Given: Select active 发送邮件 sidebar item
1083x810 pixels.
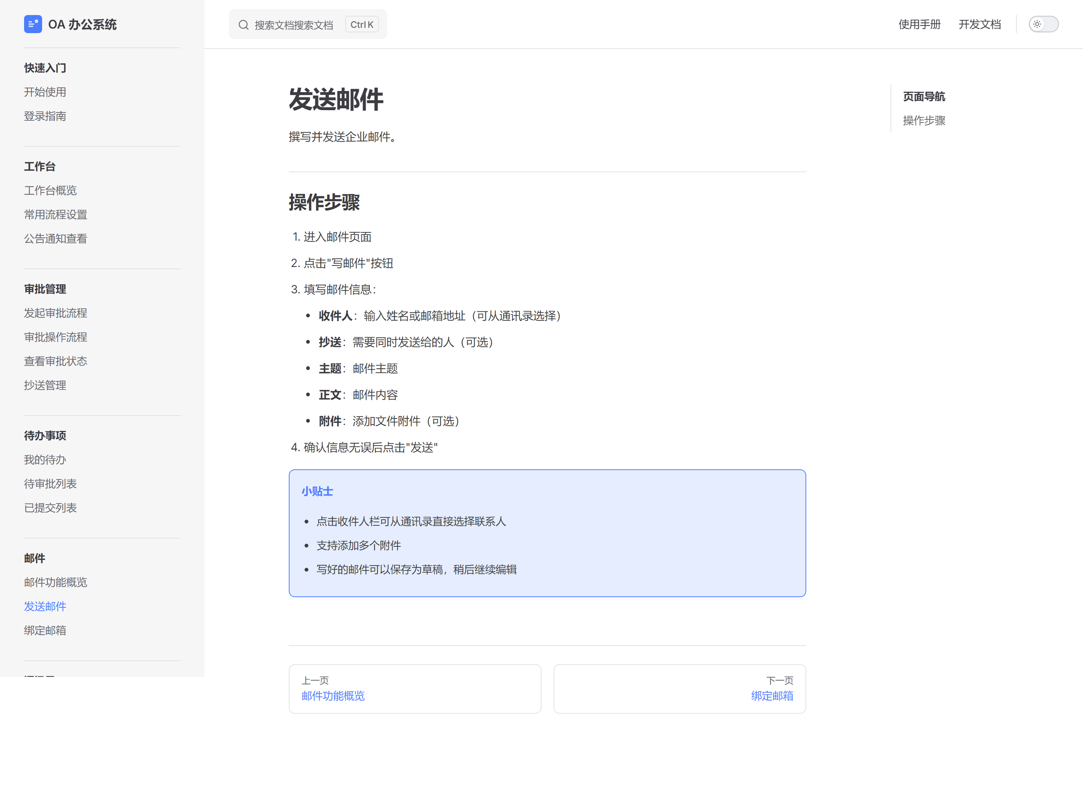Looking at the screenshot, I should pyautogui.click(x=45, y=606).
